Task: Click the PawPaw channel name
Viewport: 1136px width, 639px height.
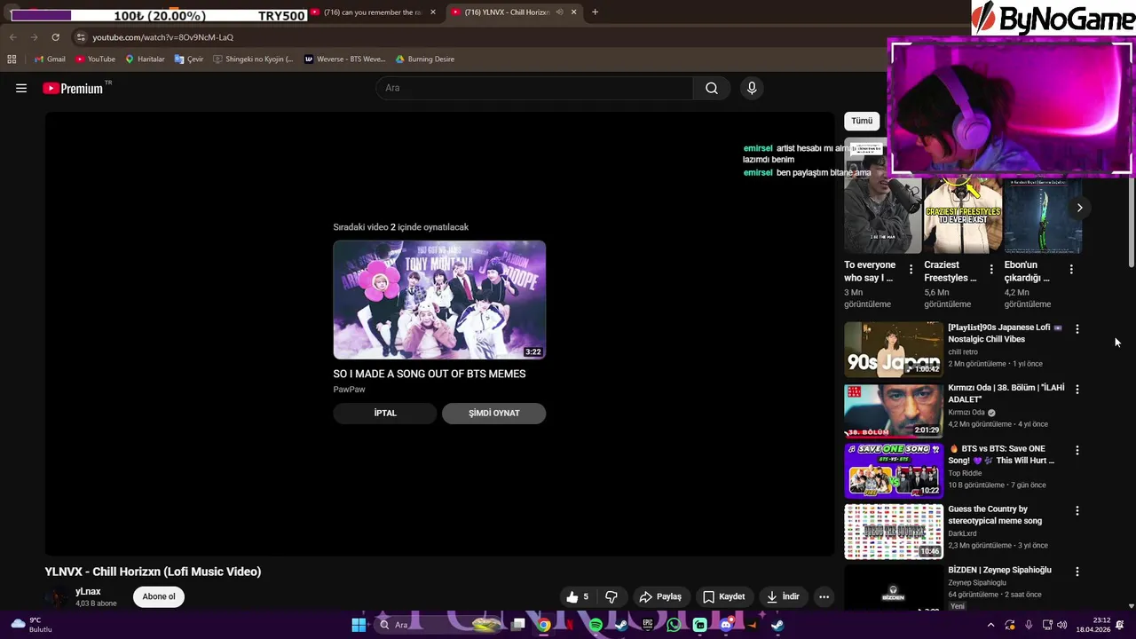Action: (349, 389)
